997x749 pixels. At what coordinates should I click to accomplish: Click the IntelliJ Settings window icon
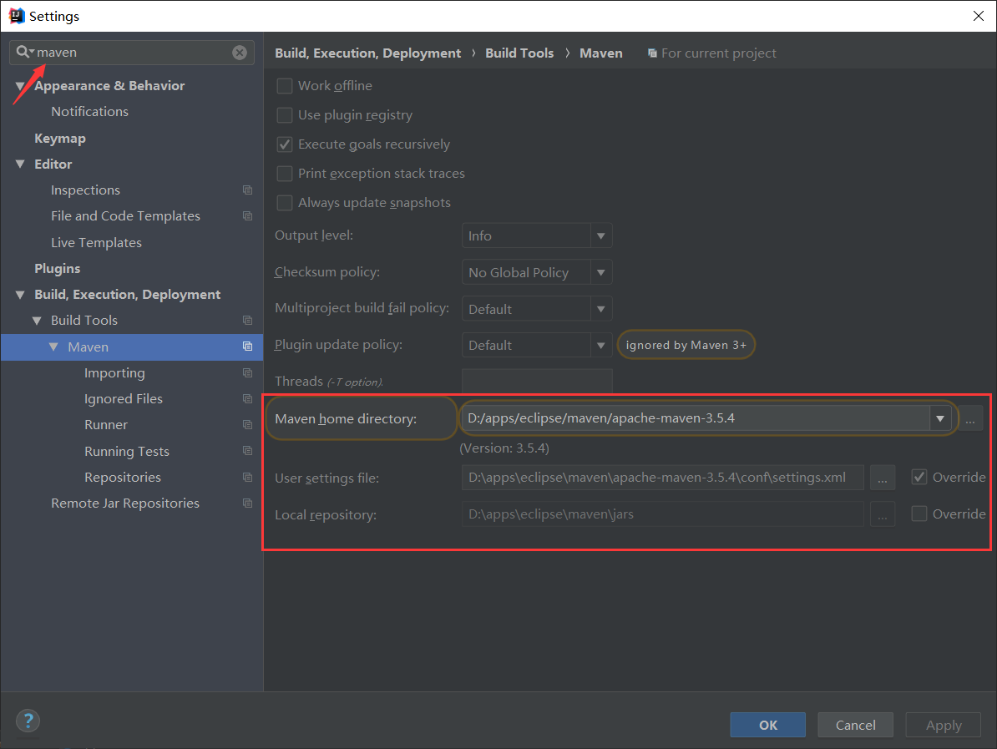17,16
